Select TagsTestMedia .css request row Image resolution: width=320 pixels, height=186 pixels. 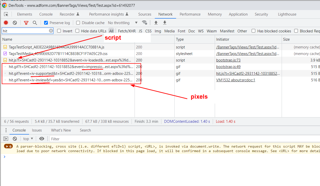point(160,53)
